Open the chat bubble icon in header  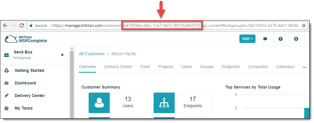tap(265, 39)
